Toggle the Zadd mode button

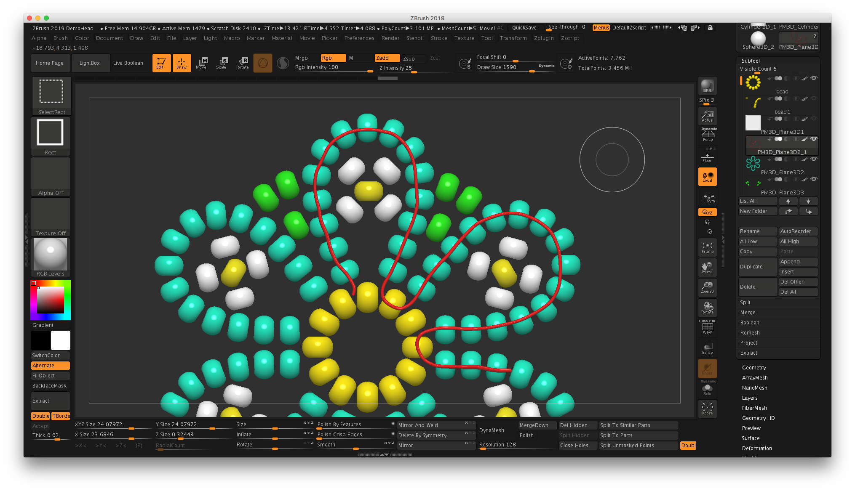click(387, 58)
